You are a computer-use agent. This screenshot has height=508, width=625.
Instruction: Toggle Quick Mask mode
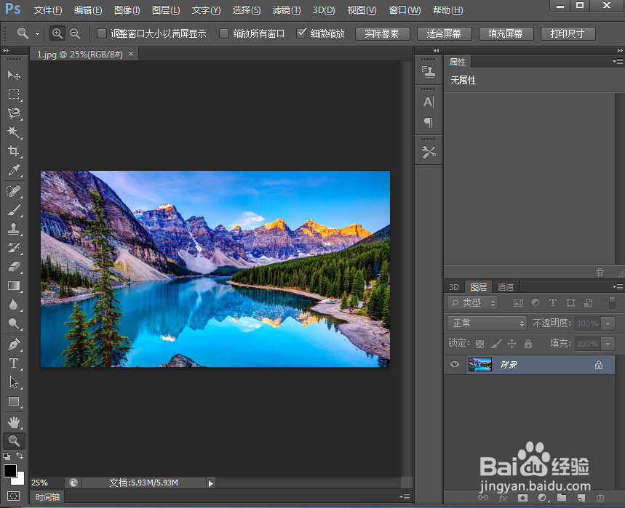[x=13, y=496]
